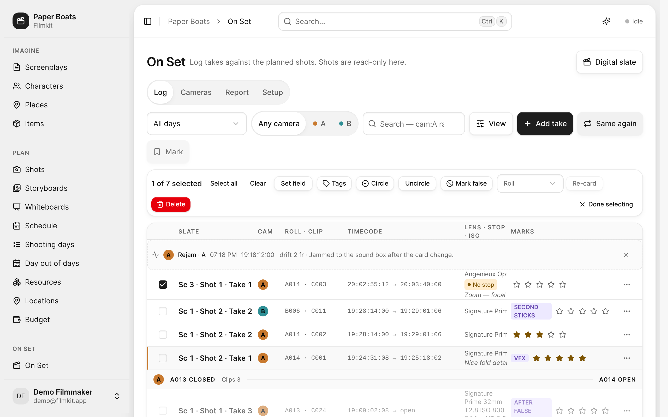Image resolution: width=668 pixels, height=417 pixels.
Task: Focus the global Search field
Action: [395, 21]
